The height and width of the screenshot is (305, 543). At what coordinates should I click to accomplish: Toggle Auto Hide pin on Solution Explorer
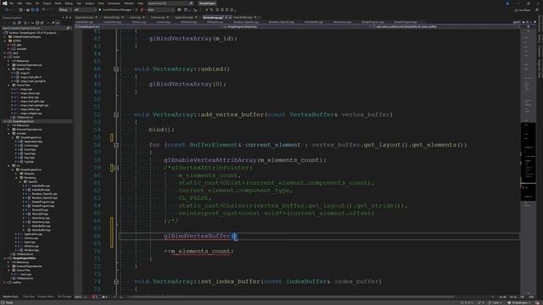click(x=66, y=18)
